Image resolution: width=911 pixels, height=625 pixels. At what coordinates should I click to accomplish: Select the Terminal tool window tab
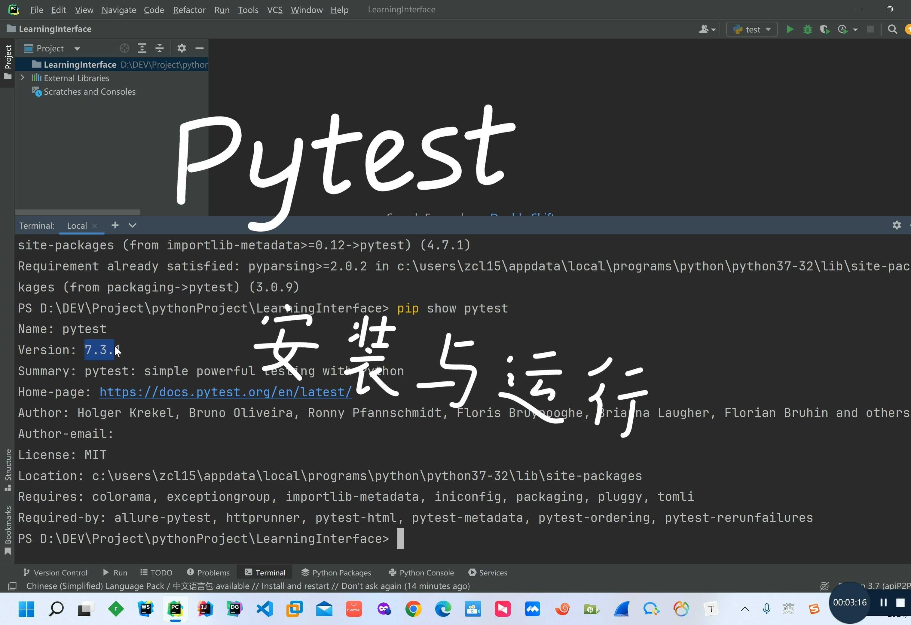point(265,572)
